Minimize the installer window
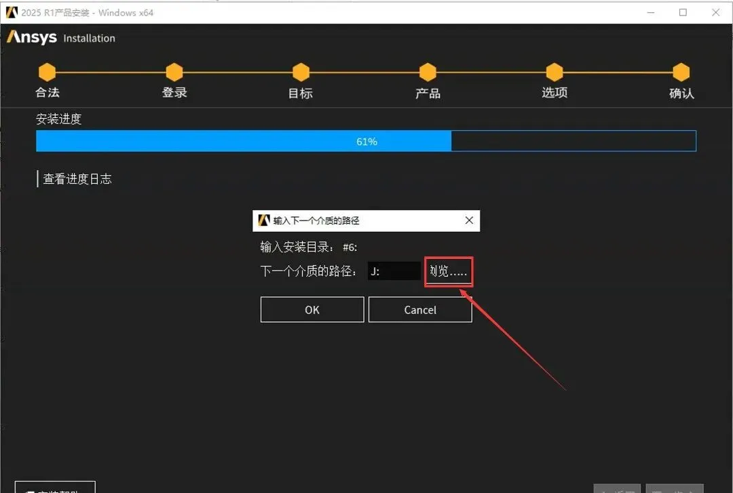Screen dimensions: 733x493 click(651, 13)
